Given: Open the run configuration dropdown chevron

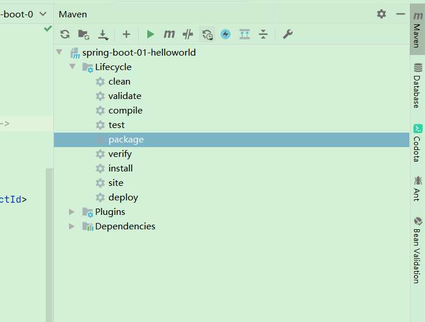Looking at the screenshot, I should point(43,14).
